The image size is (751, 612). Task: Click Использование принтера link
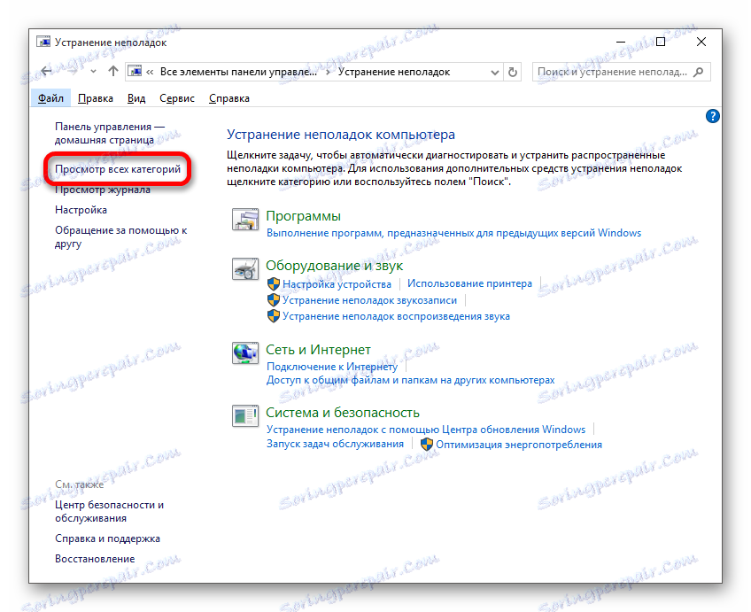[x=469, y=283]
